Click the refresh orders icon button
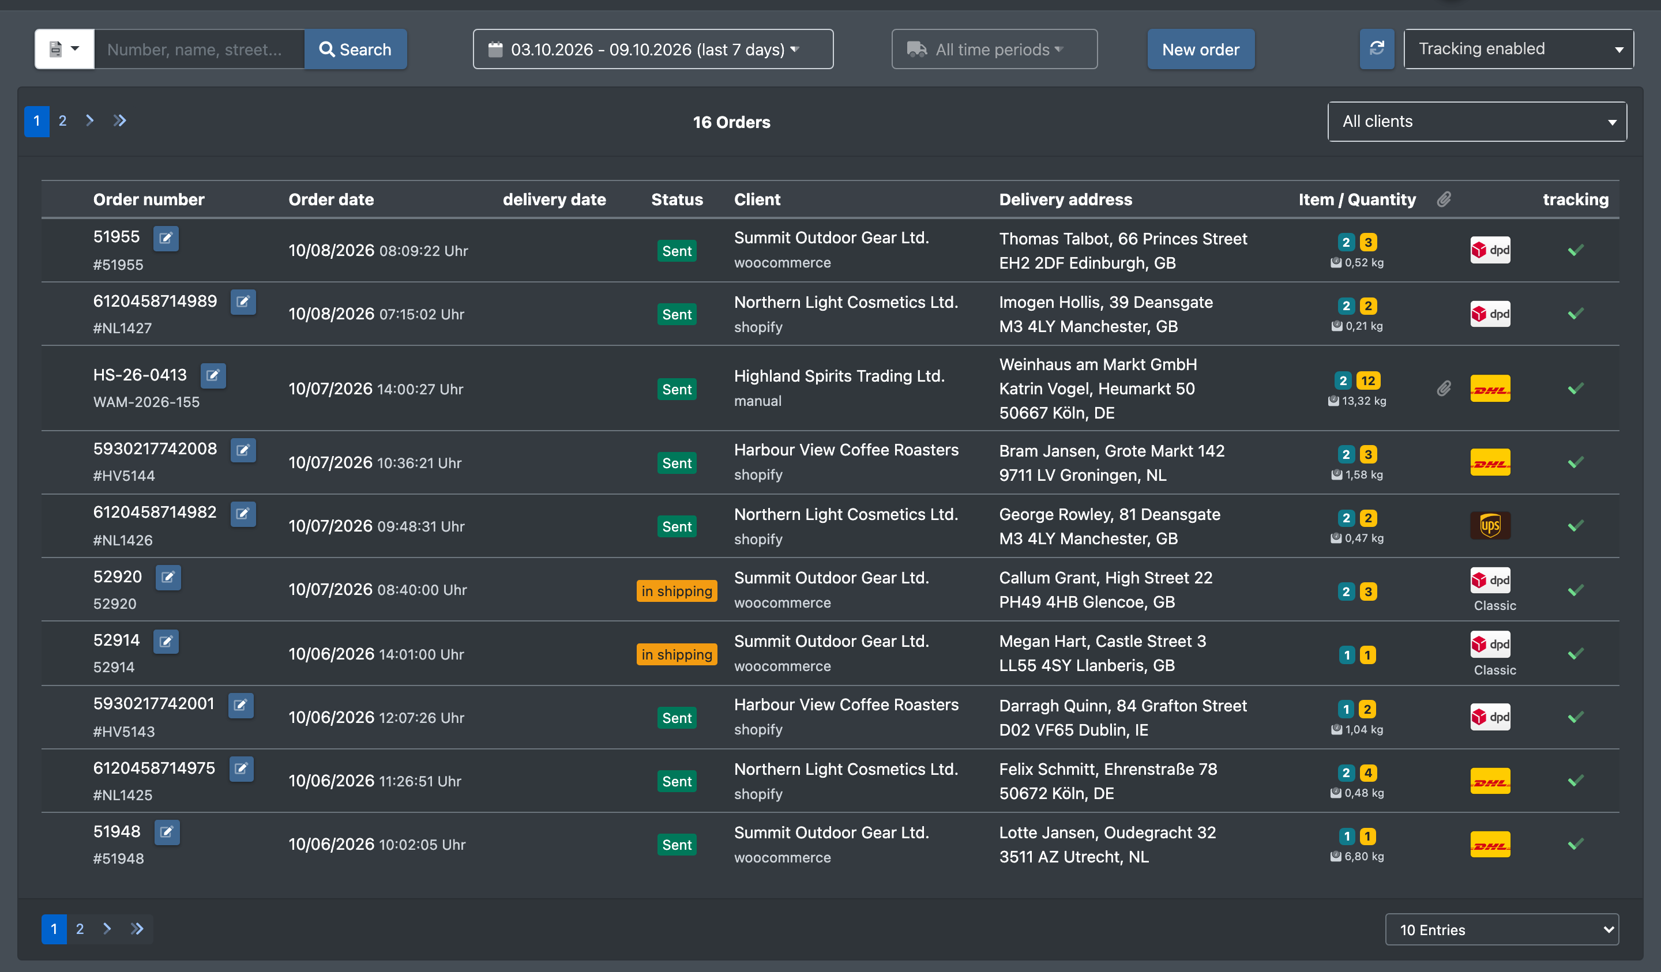This screenshot has width=1661, height=972. coord(1376,49)
